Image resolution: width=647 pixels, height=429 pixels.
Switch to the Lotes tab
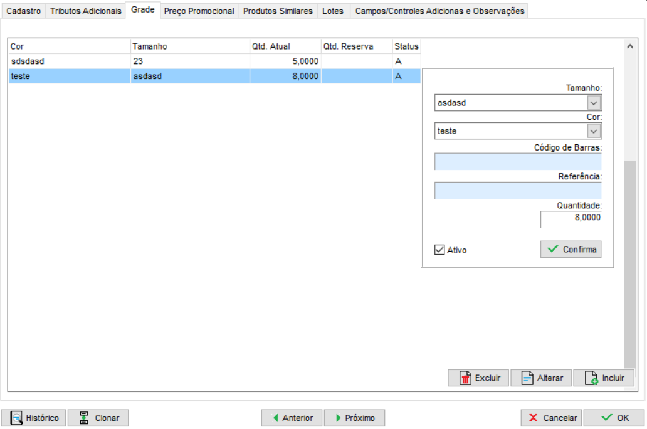click(332, 11)
